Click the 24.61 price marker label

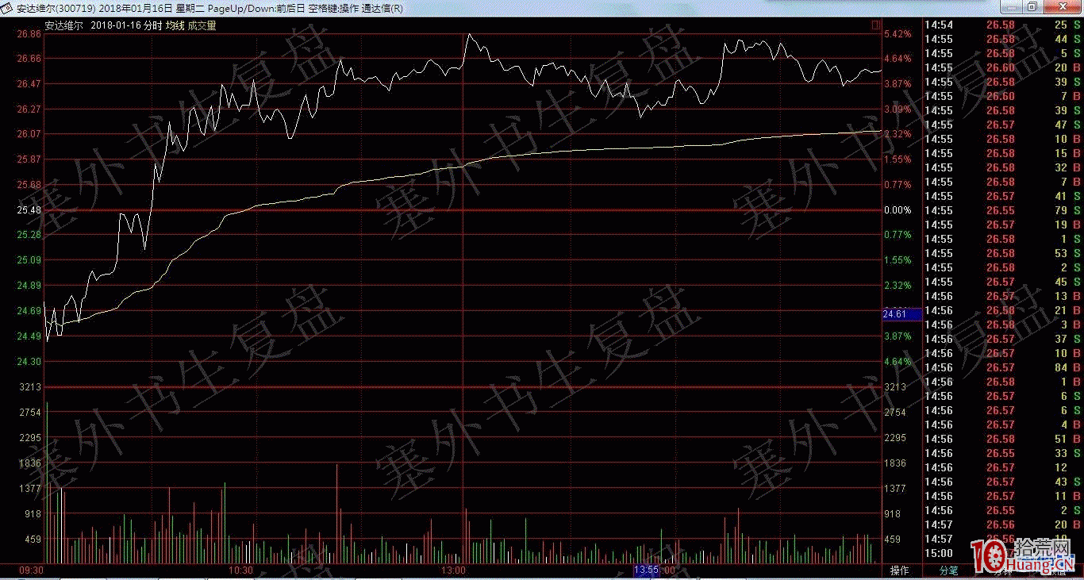pos(901,314)
